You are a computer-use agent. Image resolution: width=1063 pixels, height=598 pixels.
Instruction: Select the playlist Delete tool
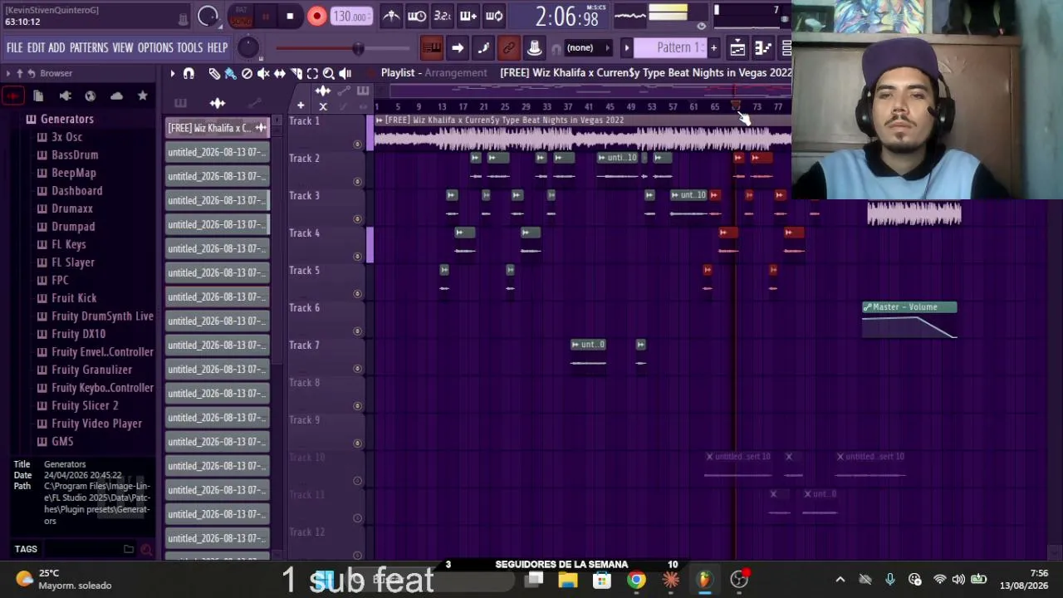247,73
